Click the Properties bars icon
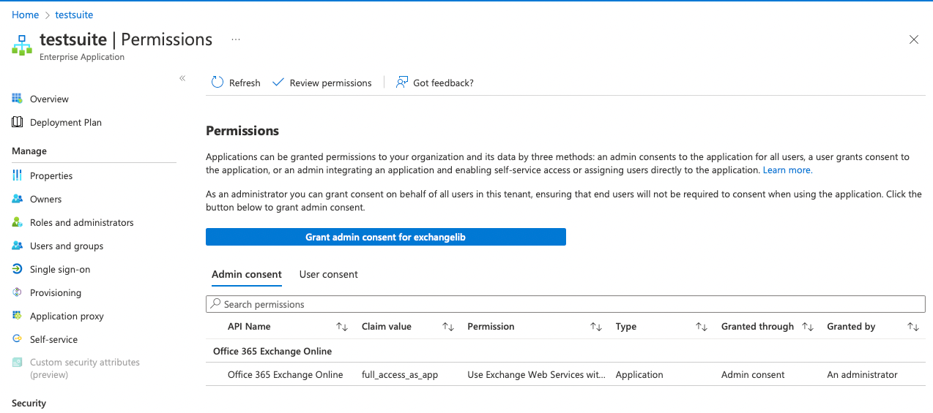This screenshot has width=933, height=413. 17,175
